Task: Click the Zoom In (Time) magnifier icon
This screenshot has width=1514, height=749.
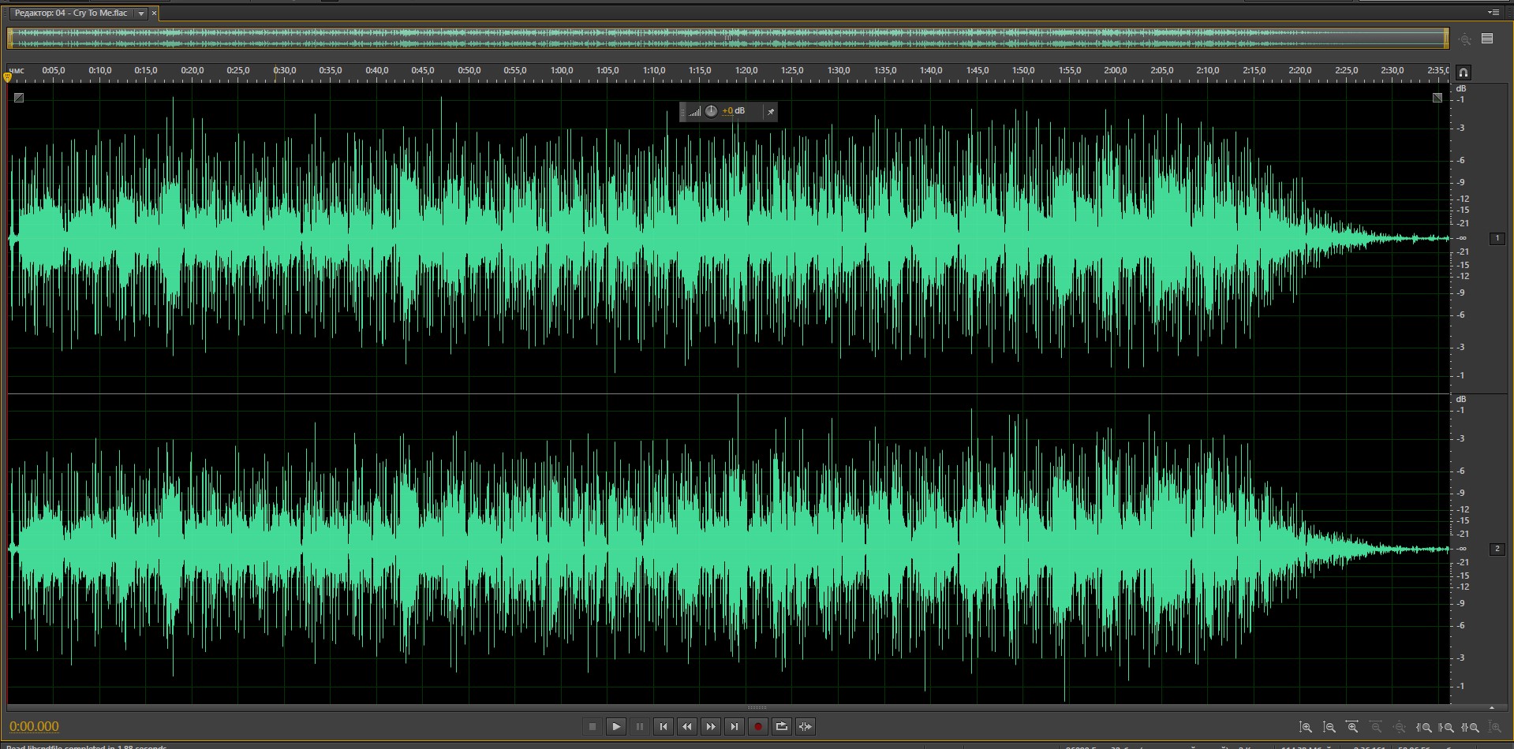Action: pos(1353,727)
